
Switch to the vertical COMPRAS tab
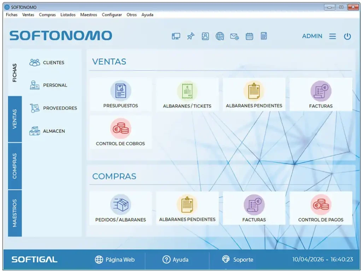pyautogui.click(x=15, y=166)
